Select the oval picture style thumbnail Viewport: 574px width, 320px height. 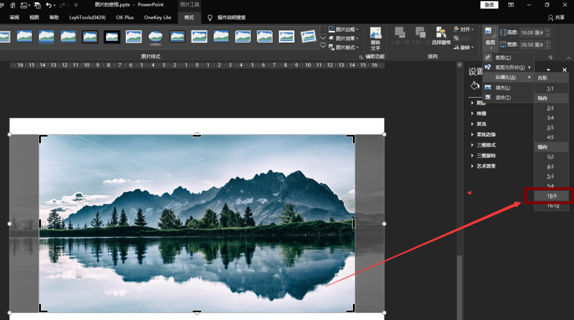(x=155, y=37)
